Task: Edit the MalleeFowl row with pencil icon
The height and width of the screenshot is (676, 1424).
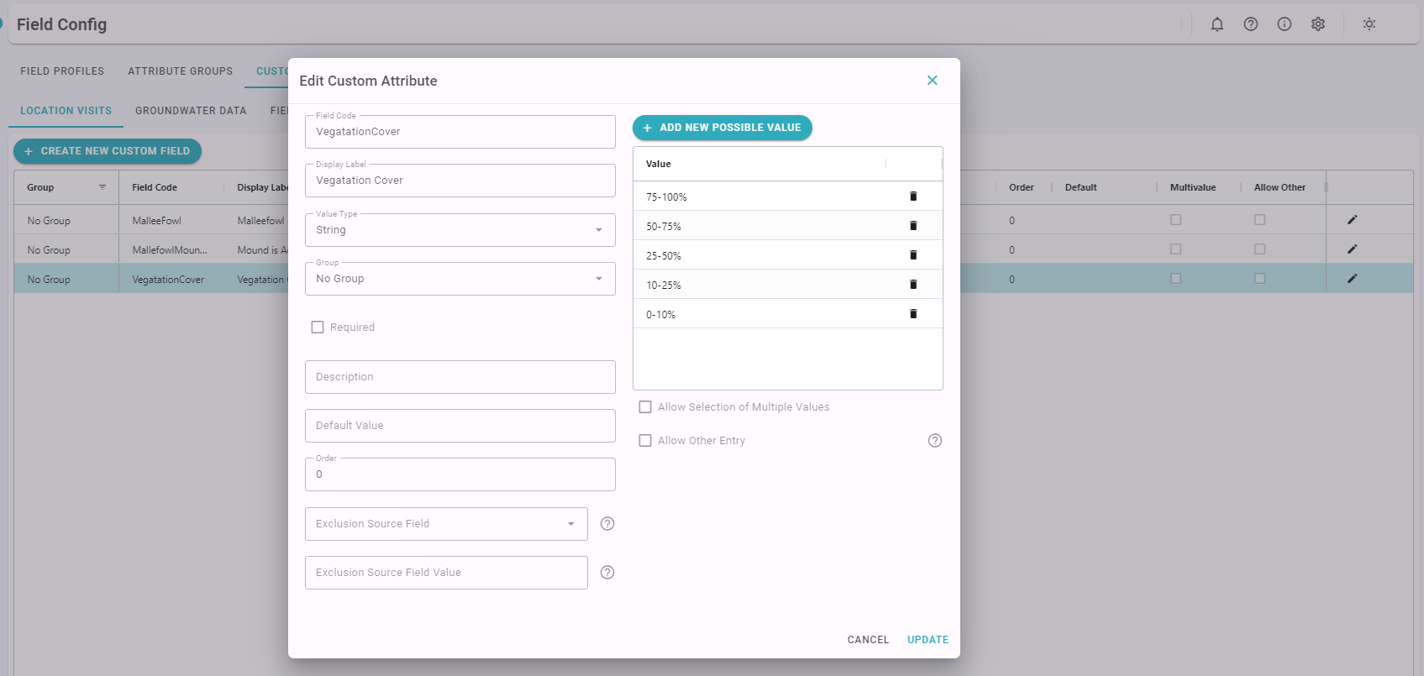Action: [x=1353, y=220]
